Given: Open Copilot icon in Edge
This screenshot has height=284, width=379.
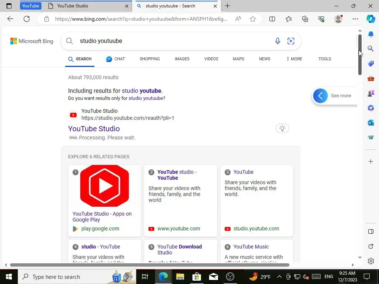Looking at the screenshot, I should (x=370, y=19).
